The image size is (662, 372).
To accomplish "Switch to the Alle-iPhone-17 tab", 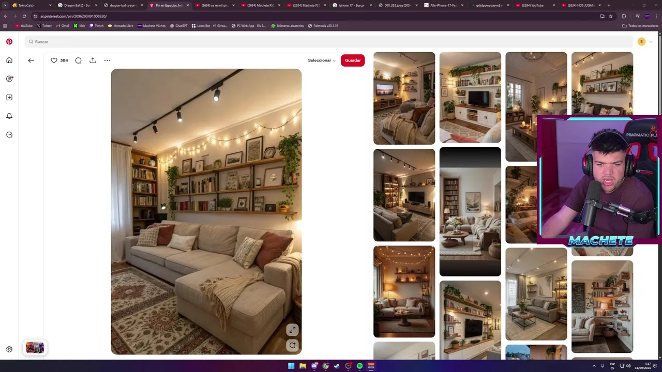I will point(443,5).
